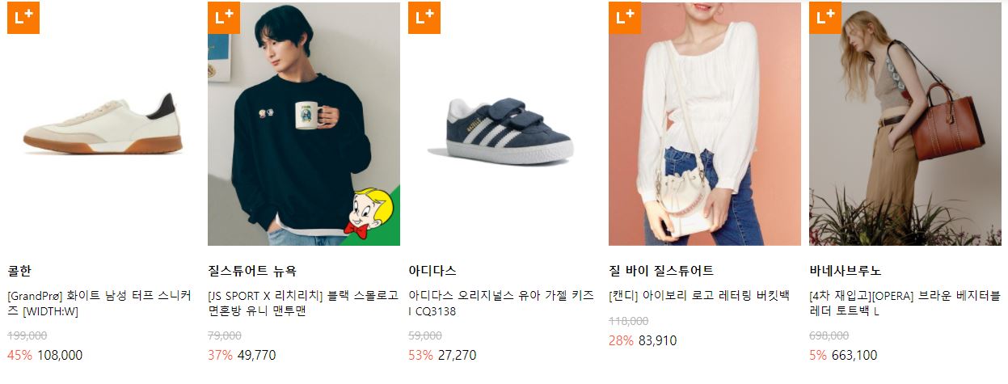Open the JS SPORT X 리치리치 sweatshirt title

click(303, 303)
